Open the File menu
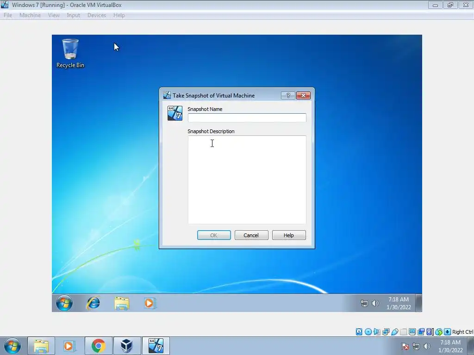The width and height of the screenshot is (474, 355). point(8,15)
